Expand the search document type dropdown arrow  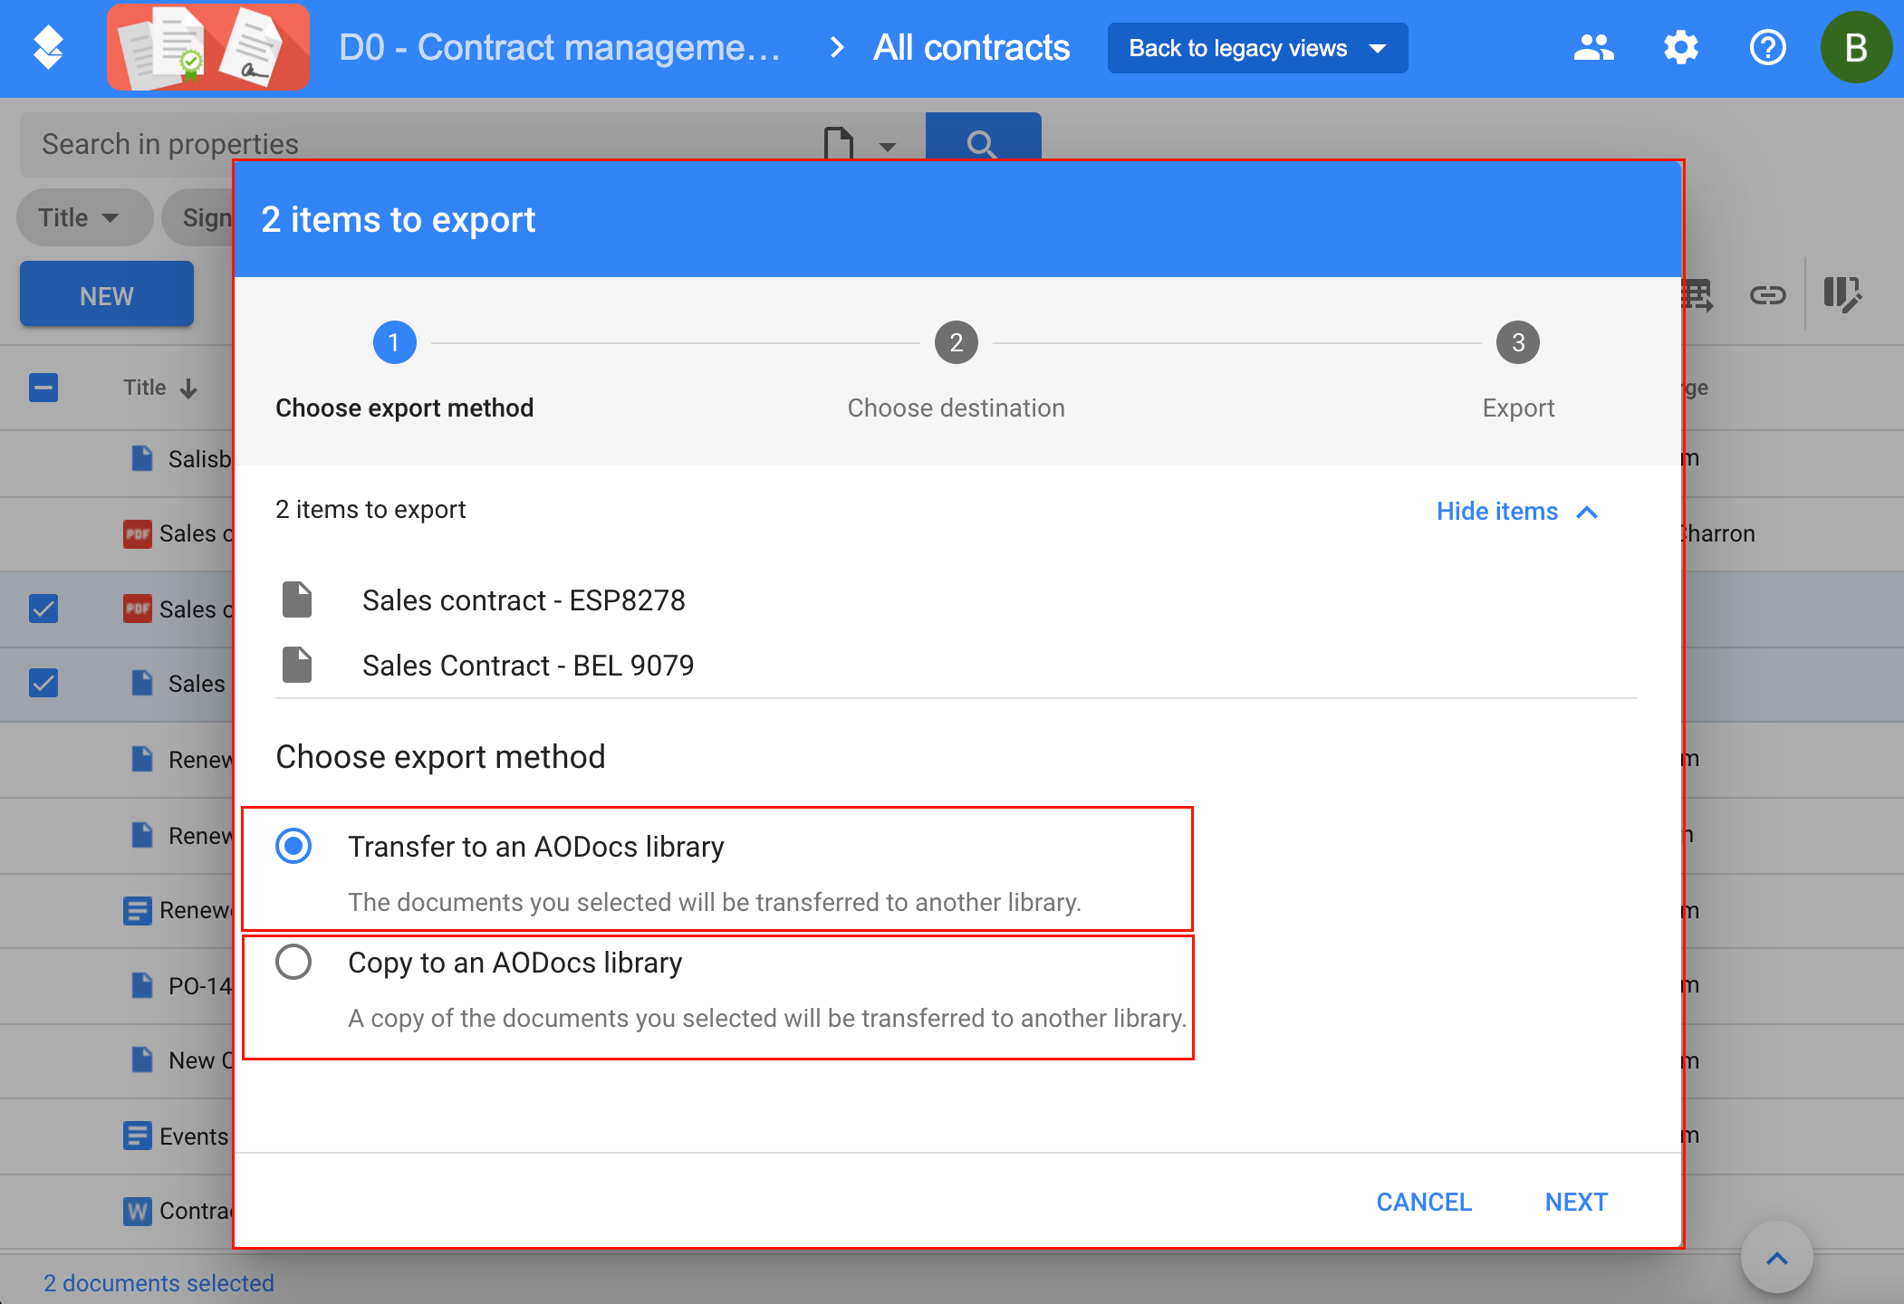[888, 146]
